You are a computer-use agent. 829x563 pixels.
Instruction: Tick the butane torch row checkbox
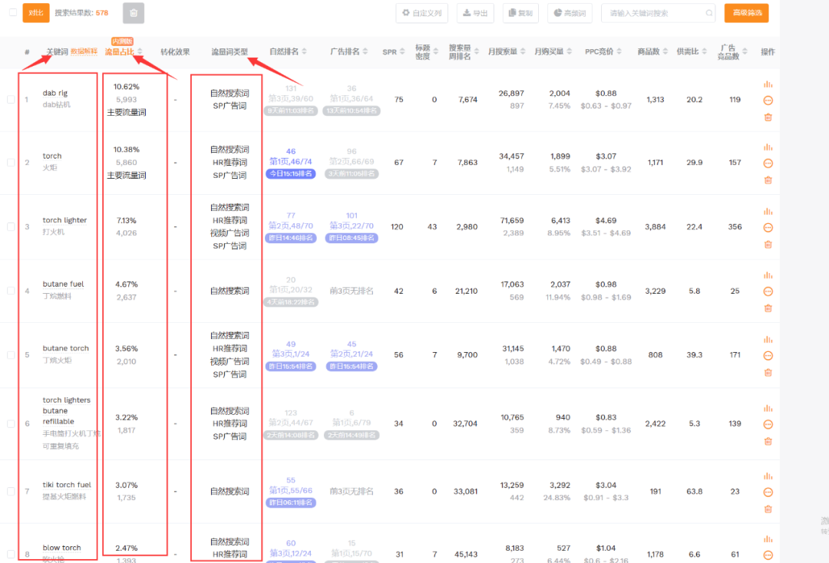[11, 355]
